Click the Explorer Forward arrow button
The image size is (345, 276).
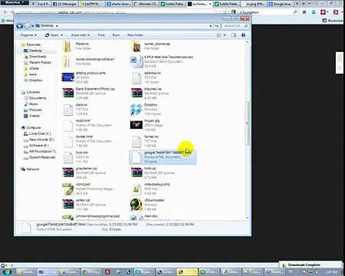point(27,26)
